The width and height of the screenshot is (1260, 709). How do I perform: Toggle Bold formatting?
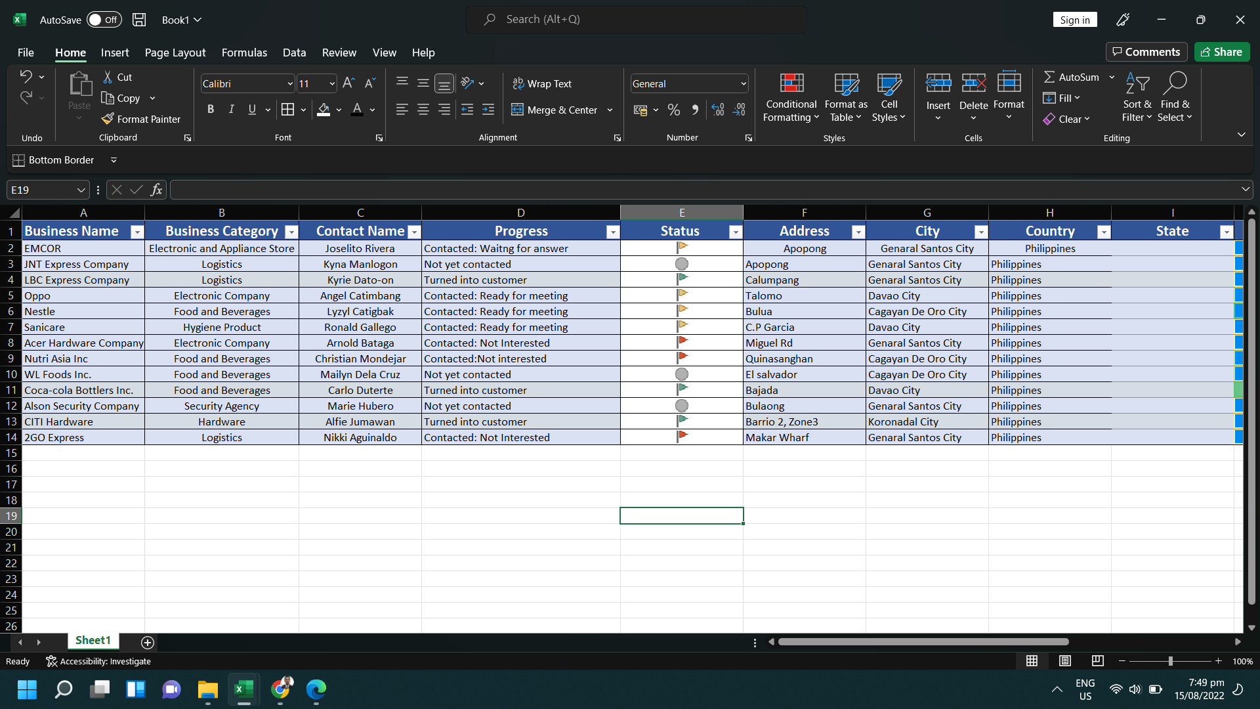coord(210,110)
